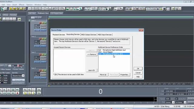Click the timeline ruler below the tracks
194x109 pixels.
pyautogui.click(x=121, y=84)
